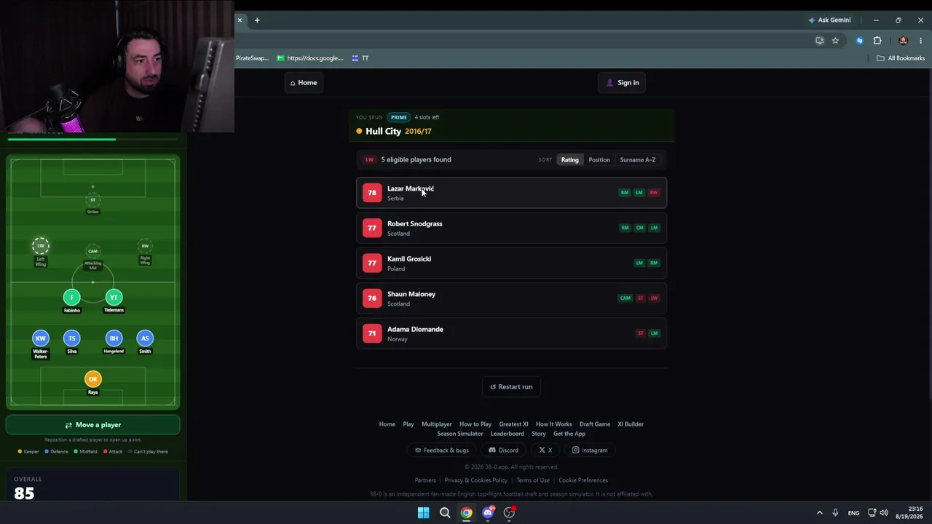Open Windows taskbar search
Image resolution: width=932 pixels, height=524 pixels.
coord(445,512)
